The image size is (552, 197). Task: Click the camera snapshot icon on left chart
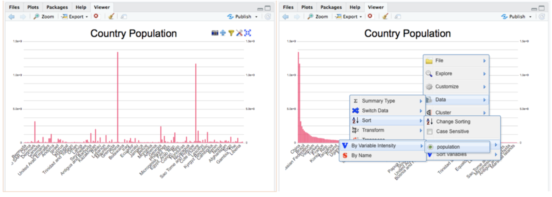215,33
